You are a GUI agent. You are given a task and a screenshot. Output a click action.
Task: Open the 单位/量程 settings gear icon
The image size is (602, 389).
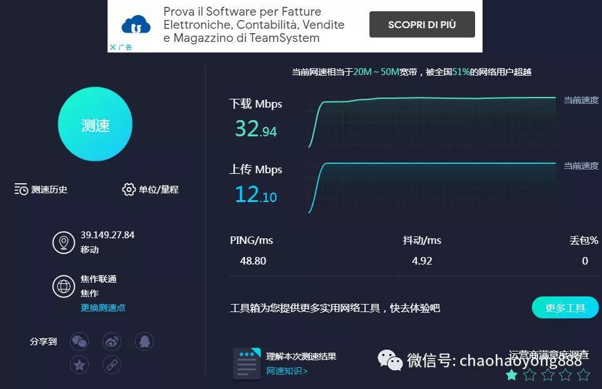click(128, 189)
